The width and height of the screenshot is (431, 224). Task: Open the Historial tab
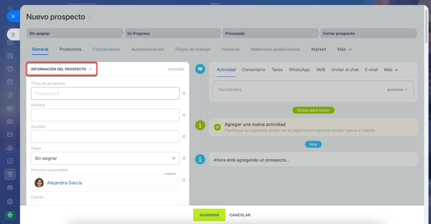coord(231,49)
